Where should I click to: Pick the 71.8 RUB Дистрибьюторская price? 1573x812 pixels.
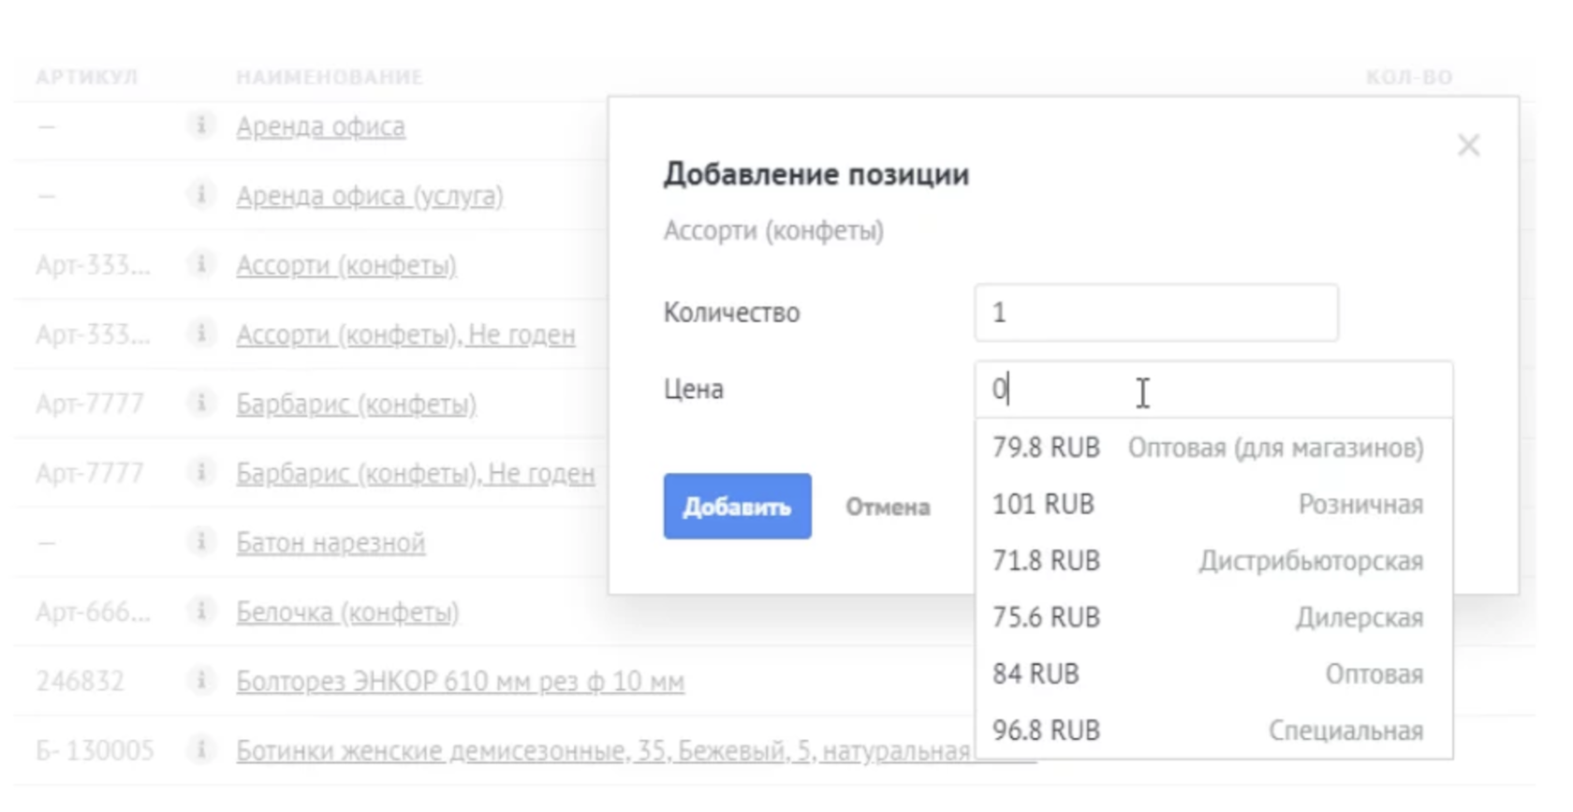point(1208,561)
